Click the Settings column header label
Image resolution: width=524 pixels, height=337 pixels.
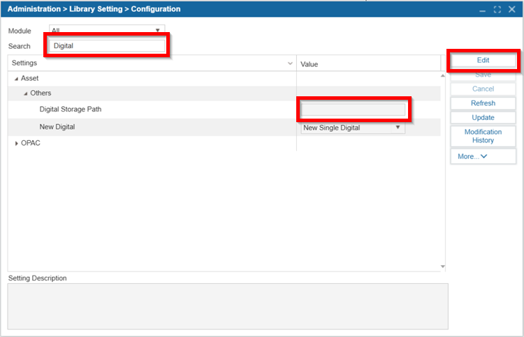24,63
